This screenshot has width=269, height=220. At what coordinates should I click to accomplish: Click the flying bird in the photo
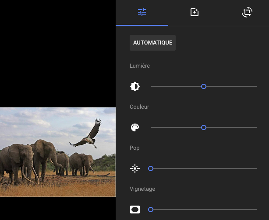(89, 135)
